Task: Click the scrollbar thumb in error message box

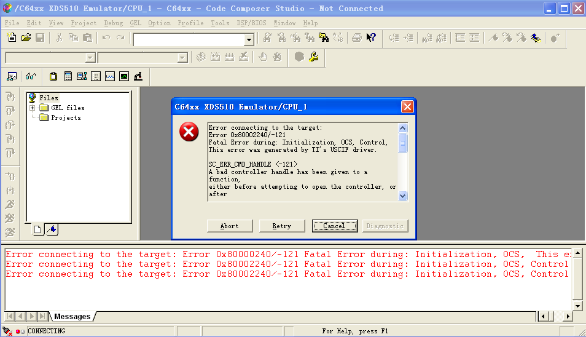Action: (402, 143)
